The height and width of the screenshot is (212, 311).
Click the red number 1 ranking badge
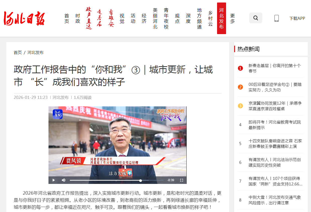coord(240,68)
